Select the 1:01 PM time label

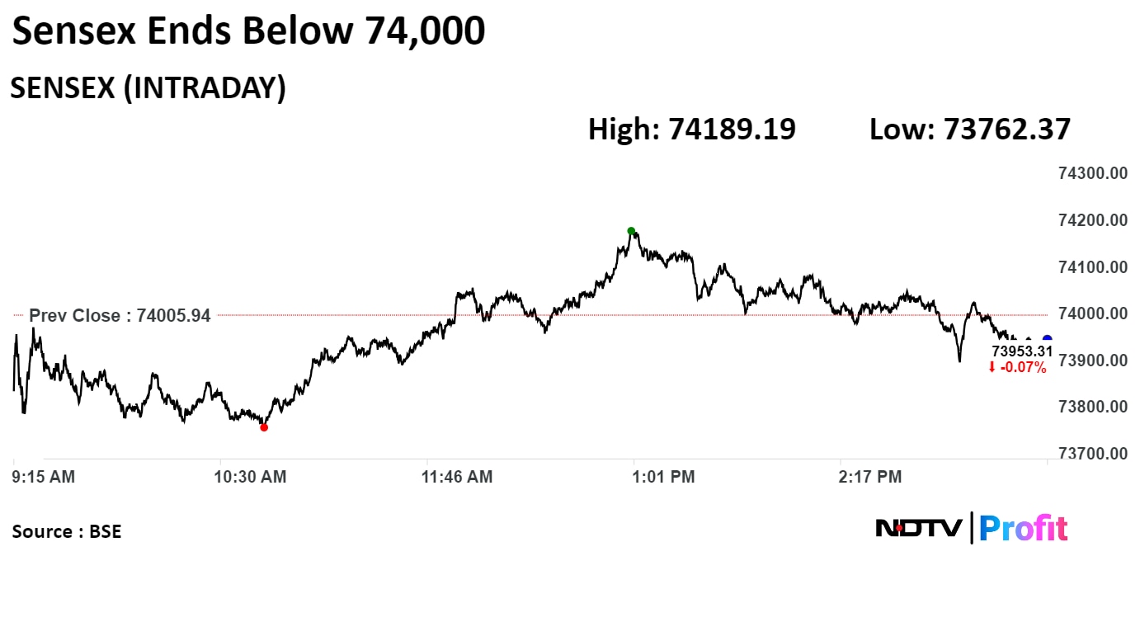pyautogui.click(x=663, y=477)
